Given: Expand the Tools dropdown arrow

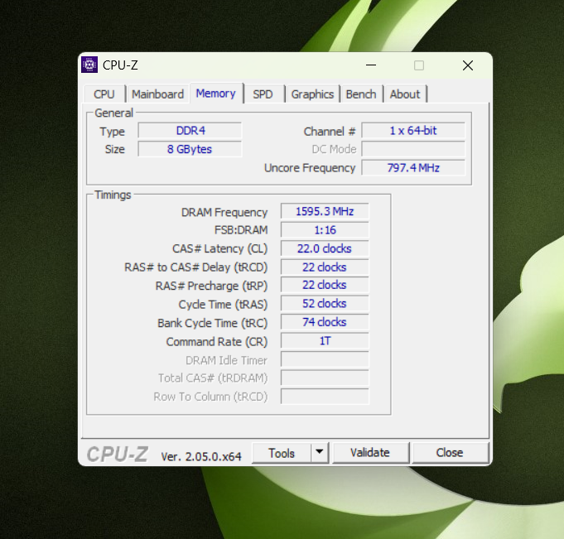Looking at the screenshot, I should coord(320,452).
